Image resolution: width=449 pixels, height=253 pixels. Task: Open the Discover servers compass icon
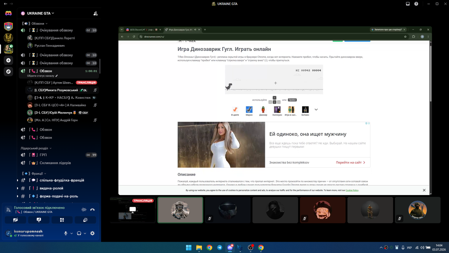tap(8, 71)
